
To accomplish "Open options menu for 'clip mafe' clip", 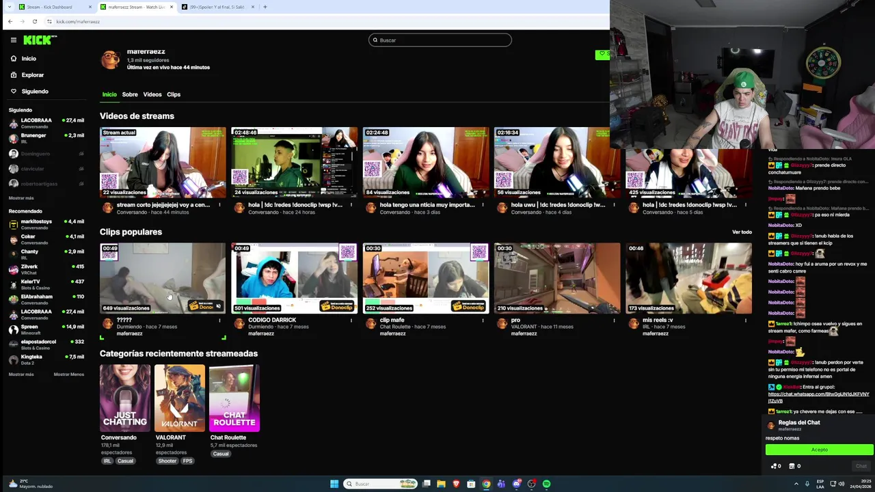I will pos(483,320).
